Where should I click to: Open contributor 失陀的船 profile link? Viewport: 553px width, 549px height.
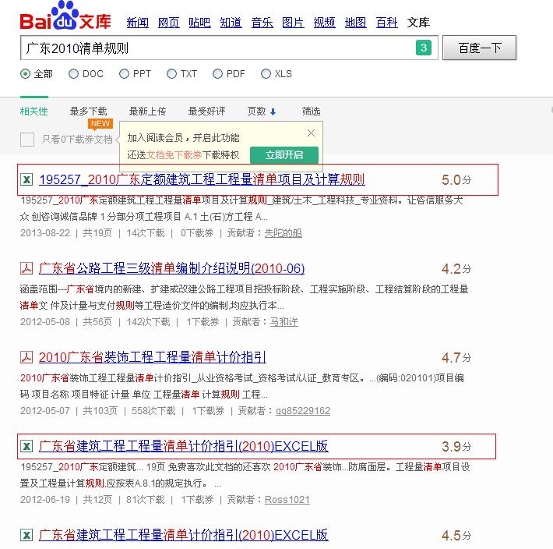pos(284,233)
